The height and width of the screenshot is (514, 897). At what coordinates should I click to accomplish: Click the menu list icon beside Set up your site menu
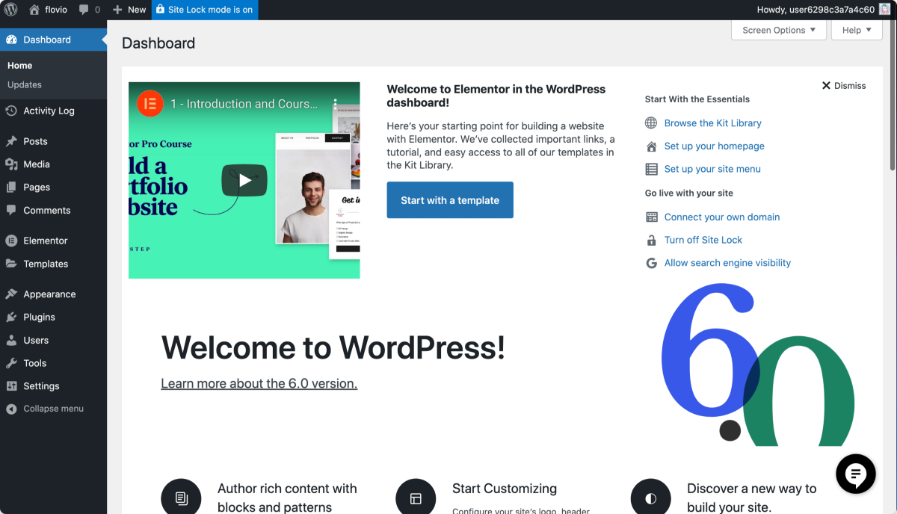click(651, 170)
